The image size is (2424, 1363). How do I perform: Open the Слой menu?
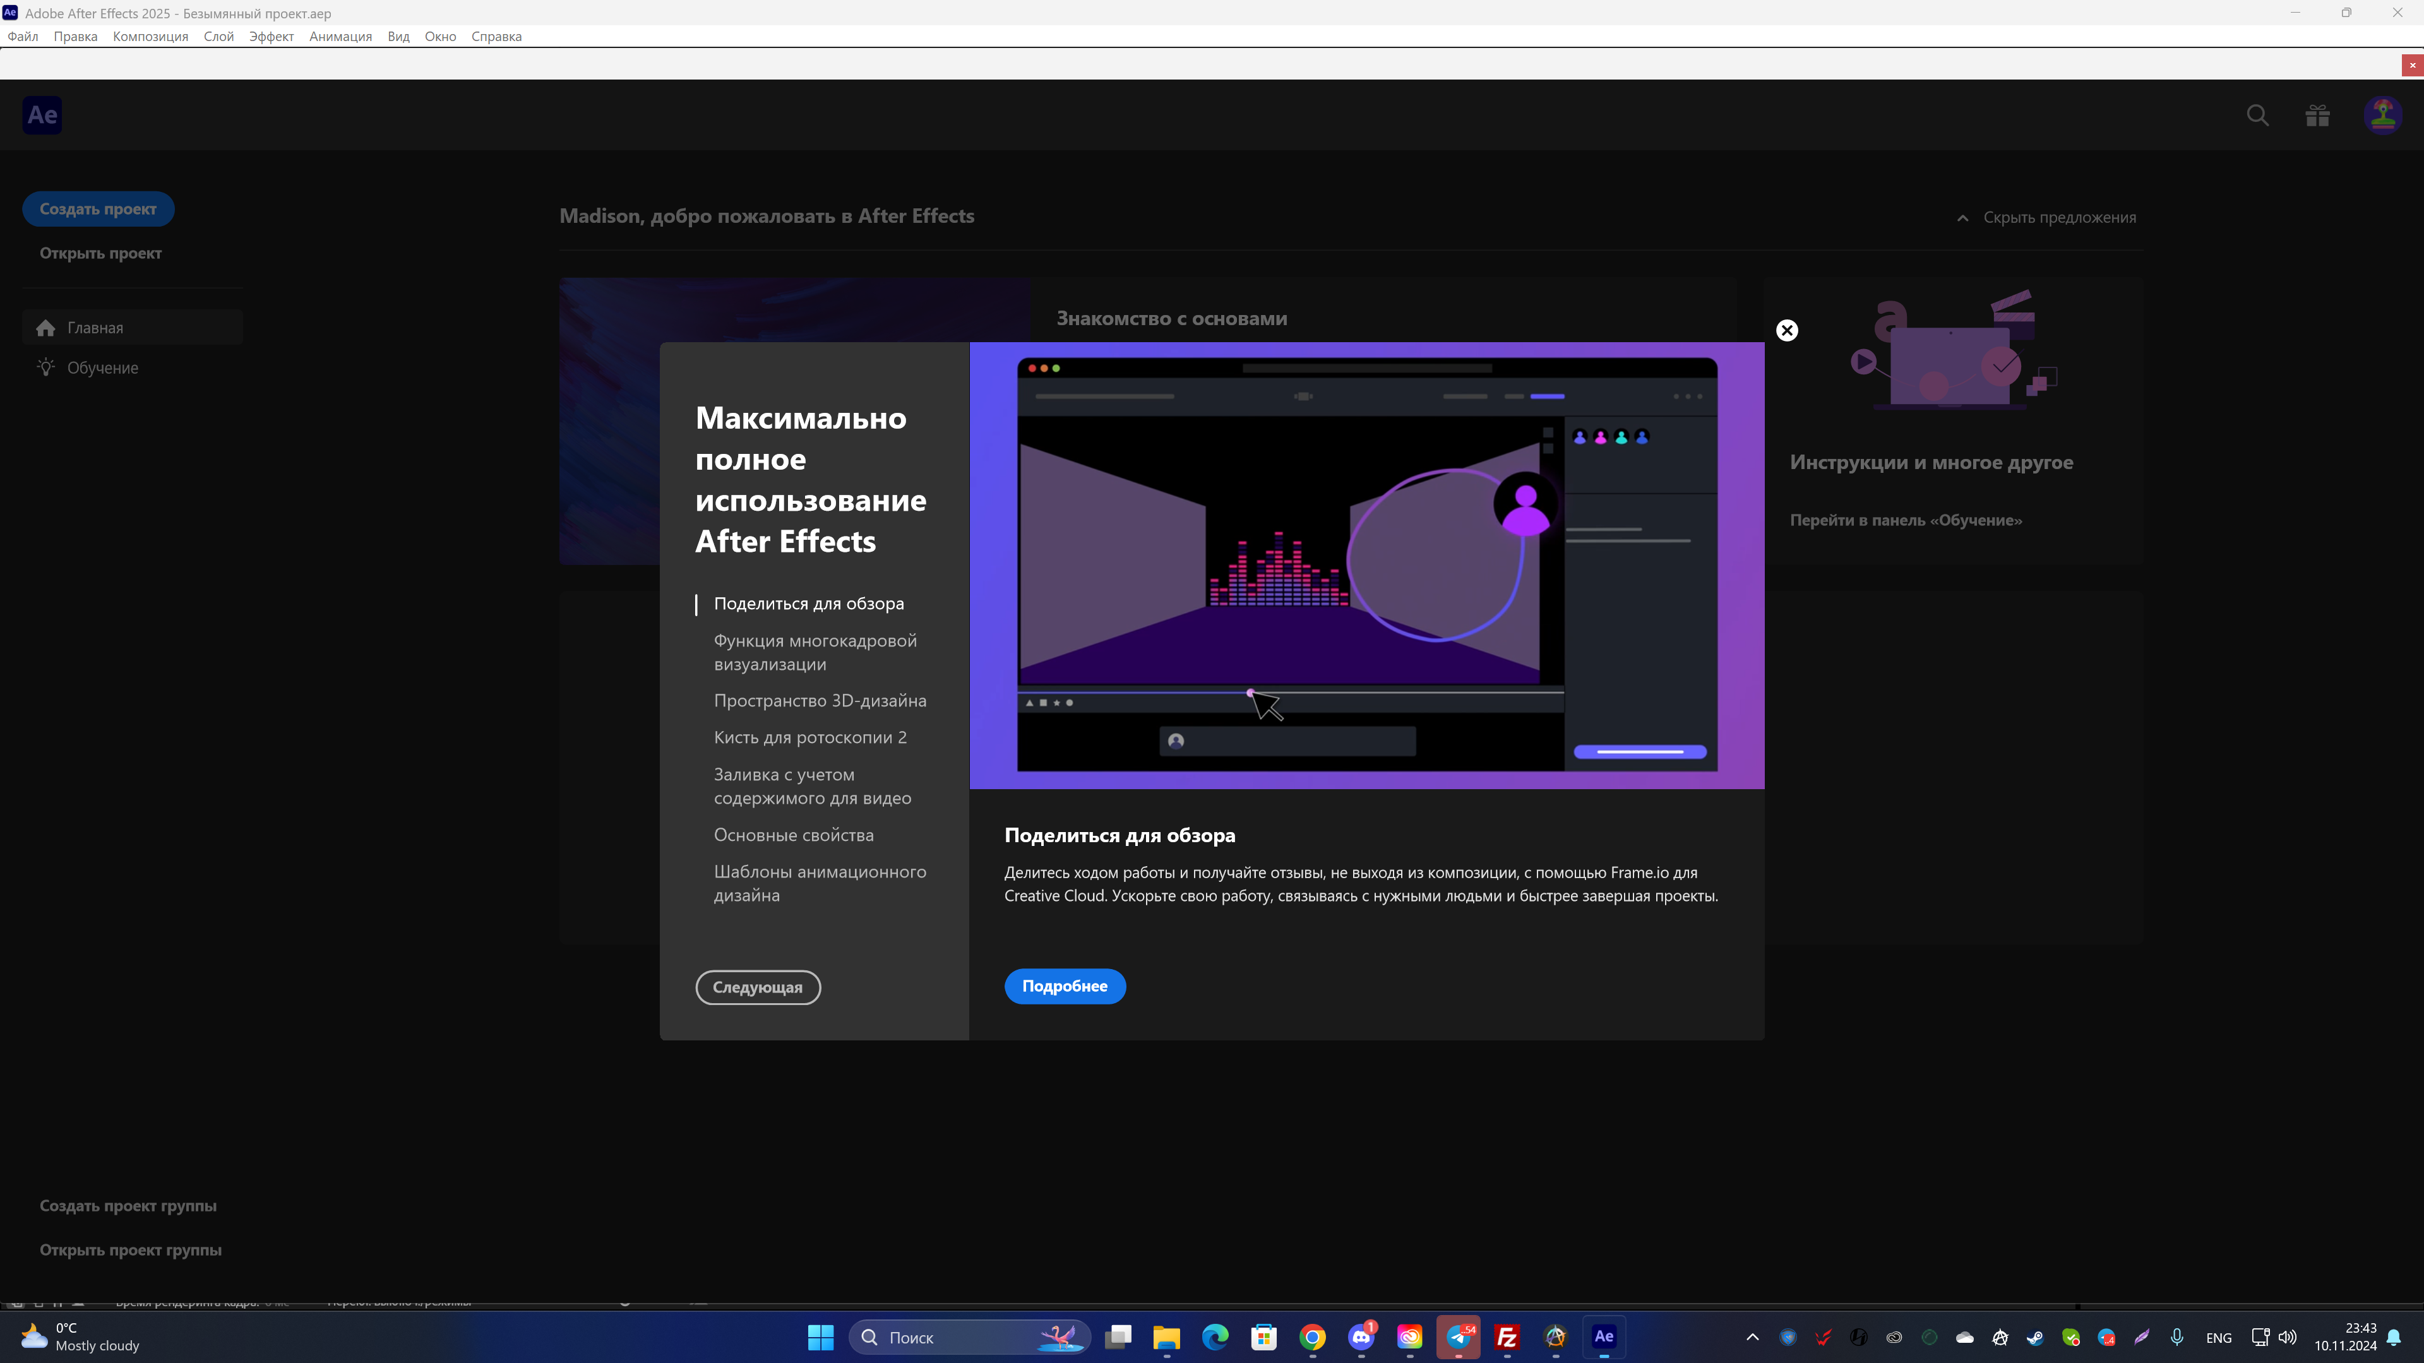click(x=218, y=37)
